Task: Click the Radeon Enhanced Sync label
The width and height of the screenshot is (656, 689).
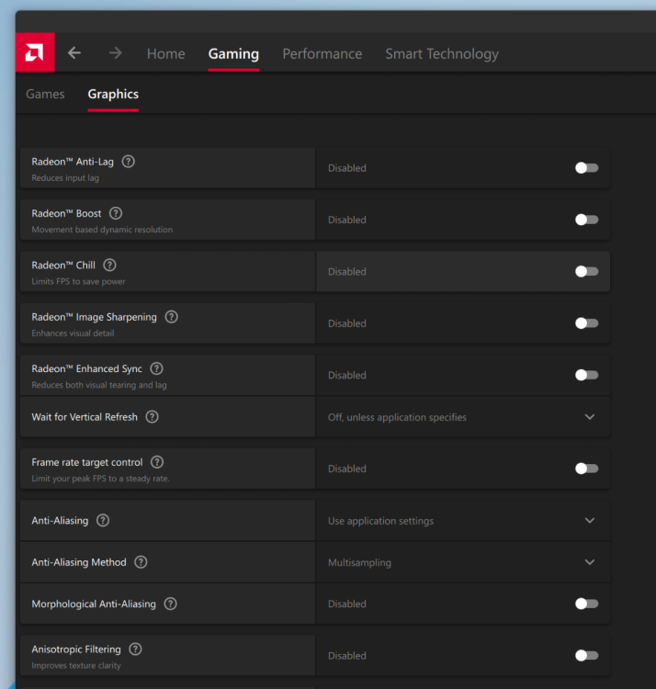Action: (x=87, y=368)
